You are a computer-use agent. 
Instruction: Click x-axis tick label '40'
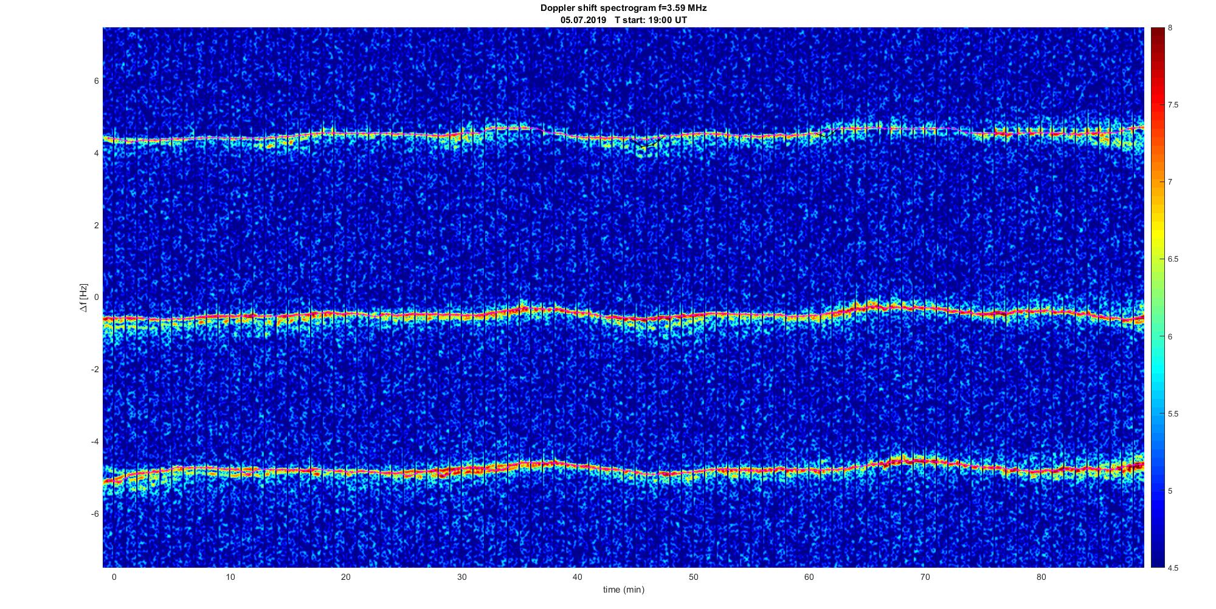coord(578,577)
